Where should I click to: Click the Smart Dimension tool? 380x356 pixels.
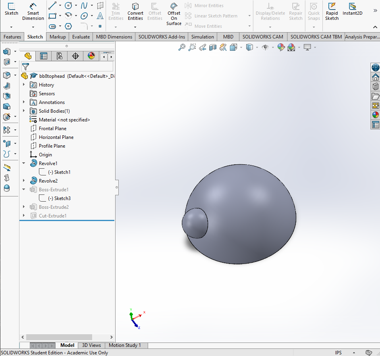tap(33, 12)
